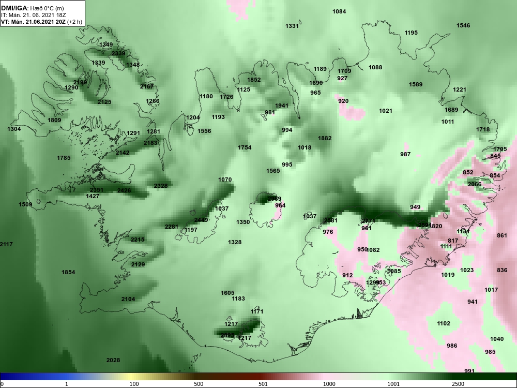Screen dimensions: 517x388
Task: Click the map value 2328
Action: pos(161,186)
